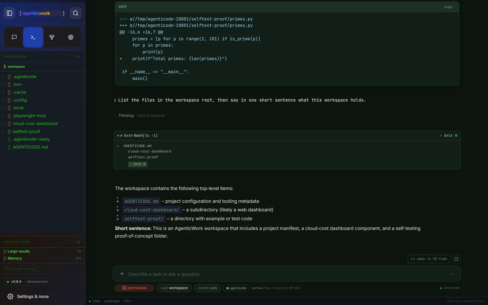Click the connected status indicator
Screen dimensions: 488x305
[450, 288]
